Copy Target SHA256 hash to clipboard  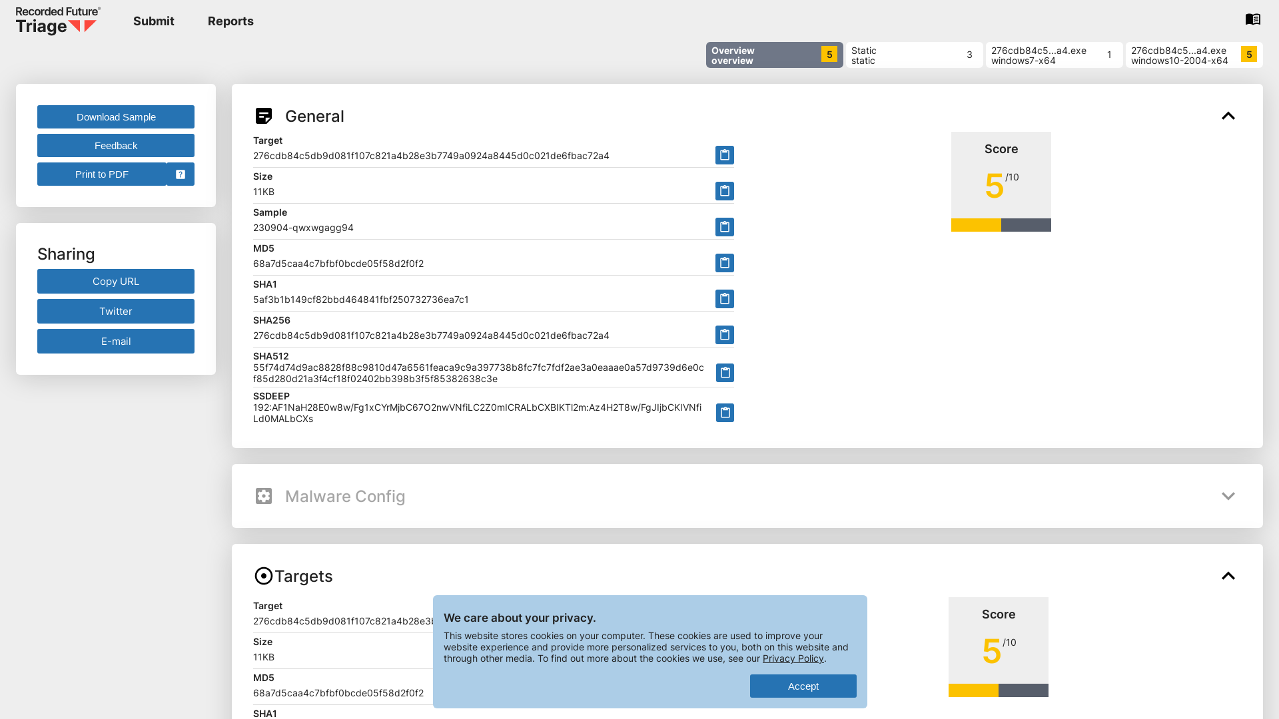[724, 334]
